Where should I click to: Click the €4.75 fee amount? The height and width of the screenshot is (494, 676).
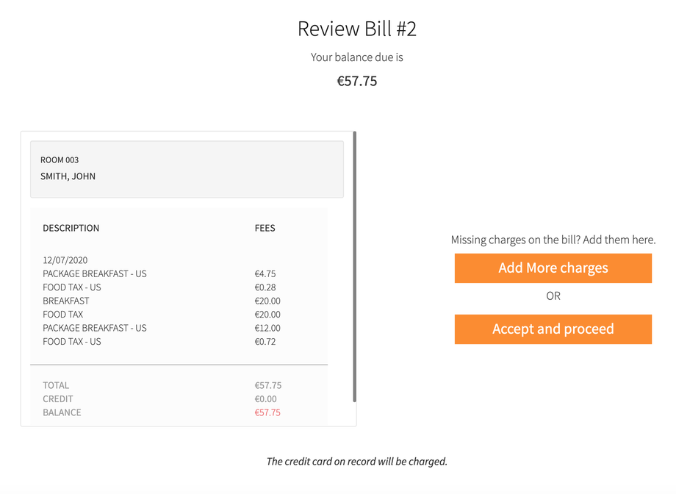[265, 274]
